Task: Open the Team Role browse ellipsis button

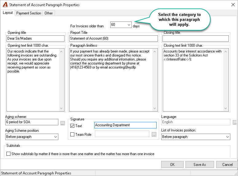Action: (x=154, y=135)
